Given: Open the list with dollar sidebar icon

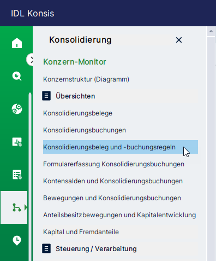Looking at the screenshot, I should [17, 175].
